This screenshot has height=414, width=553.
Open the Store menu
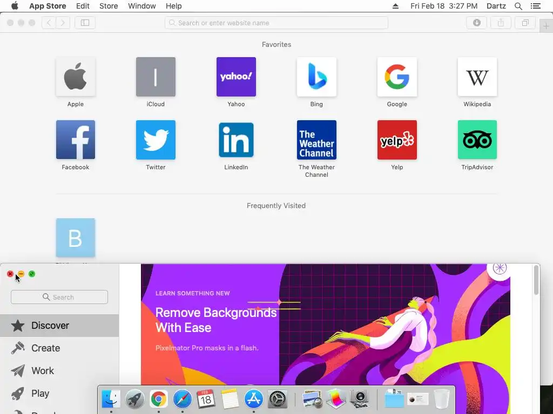tap(109, 6)
